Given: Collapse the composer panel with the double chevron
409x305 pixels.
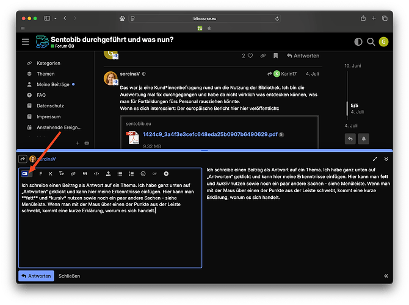Looking at the screenshot, I should coord(386,159).
